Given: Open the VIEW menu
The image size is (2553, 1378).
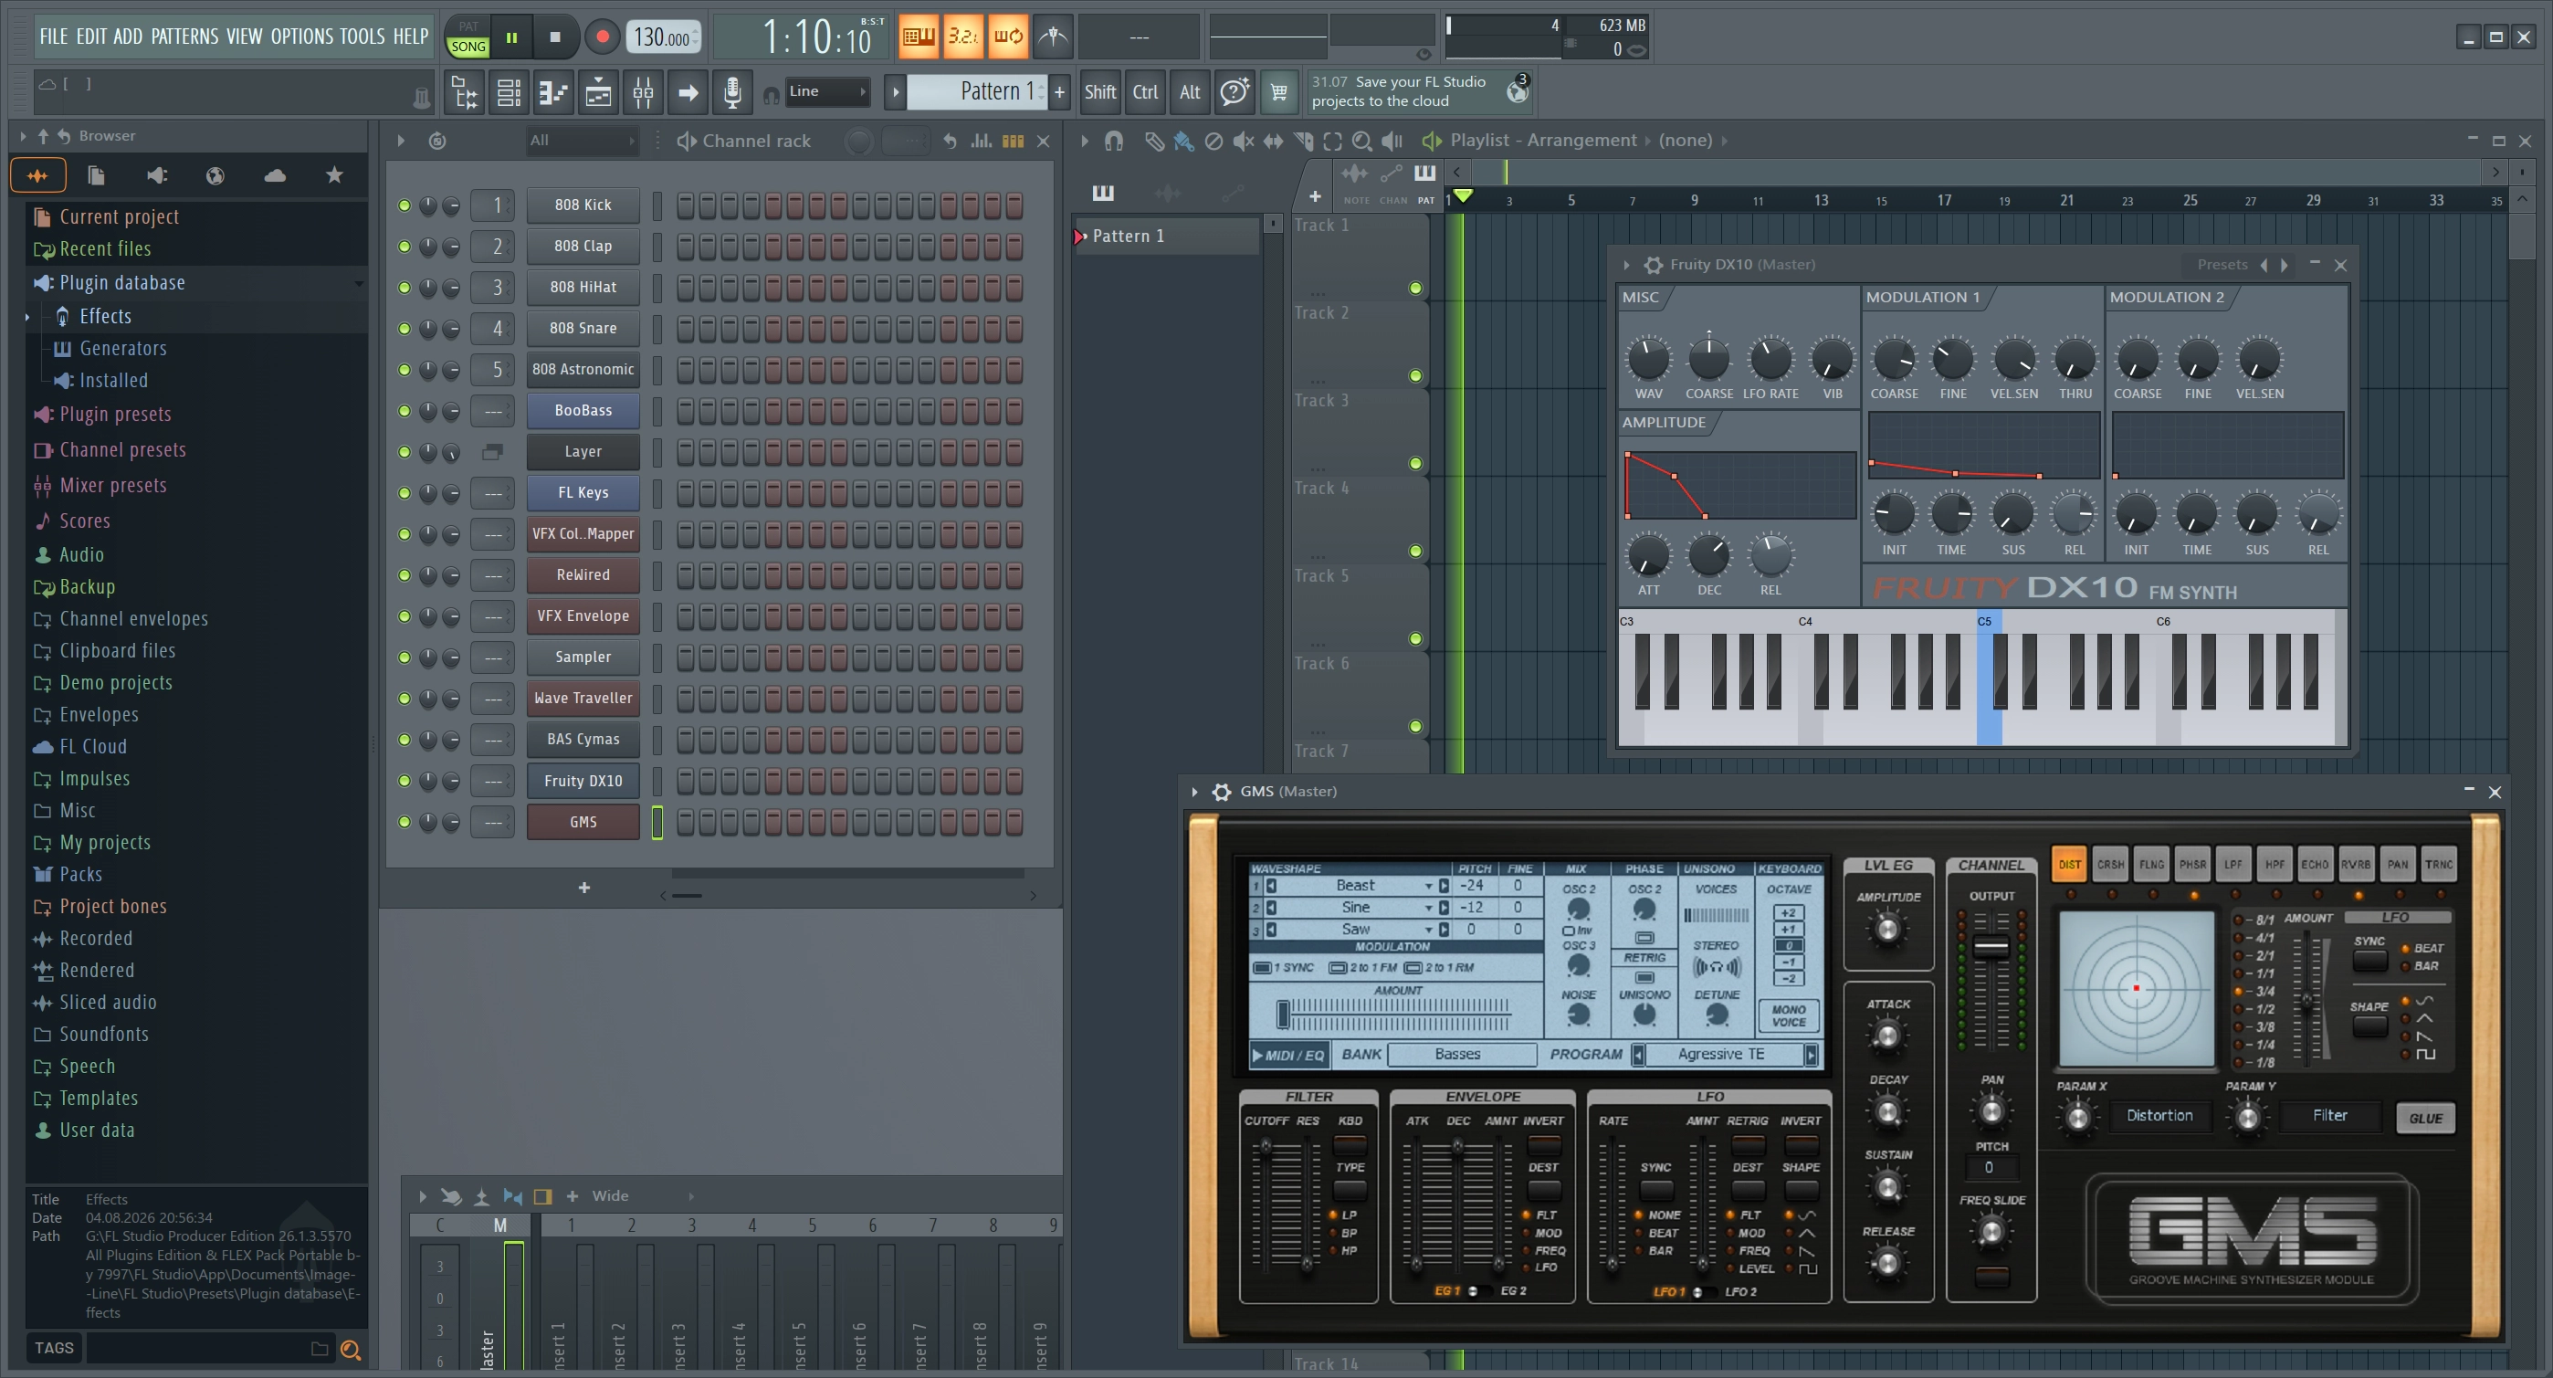Looking at the screenshot, I should pos(244,37).
